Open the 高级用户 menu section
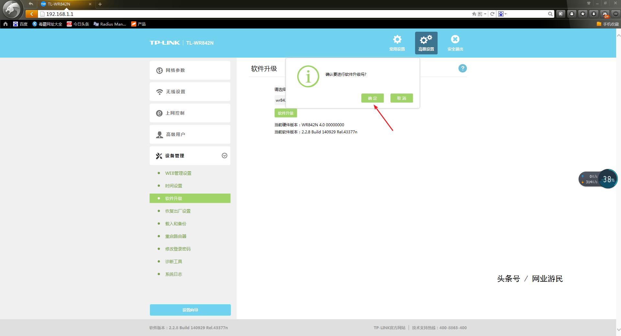 tap(190, 134)
